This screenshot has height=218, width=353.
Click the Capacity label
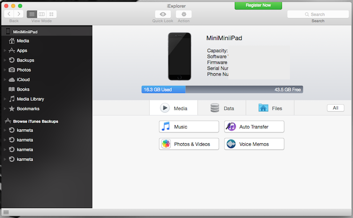pyautogui.click(x=217, y=51)
